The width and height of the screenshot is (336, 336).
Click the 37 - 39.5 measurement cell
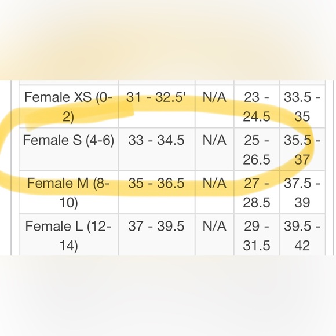156,235
